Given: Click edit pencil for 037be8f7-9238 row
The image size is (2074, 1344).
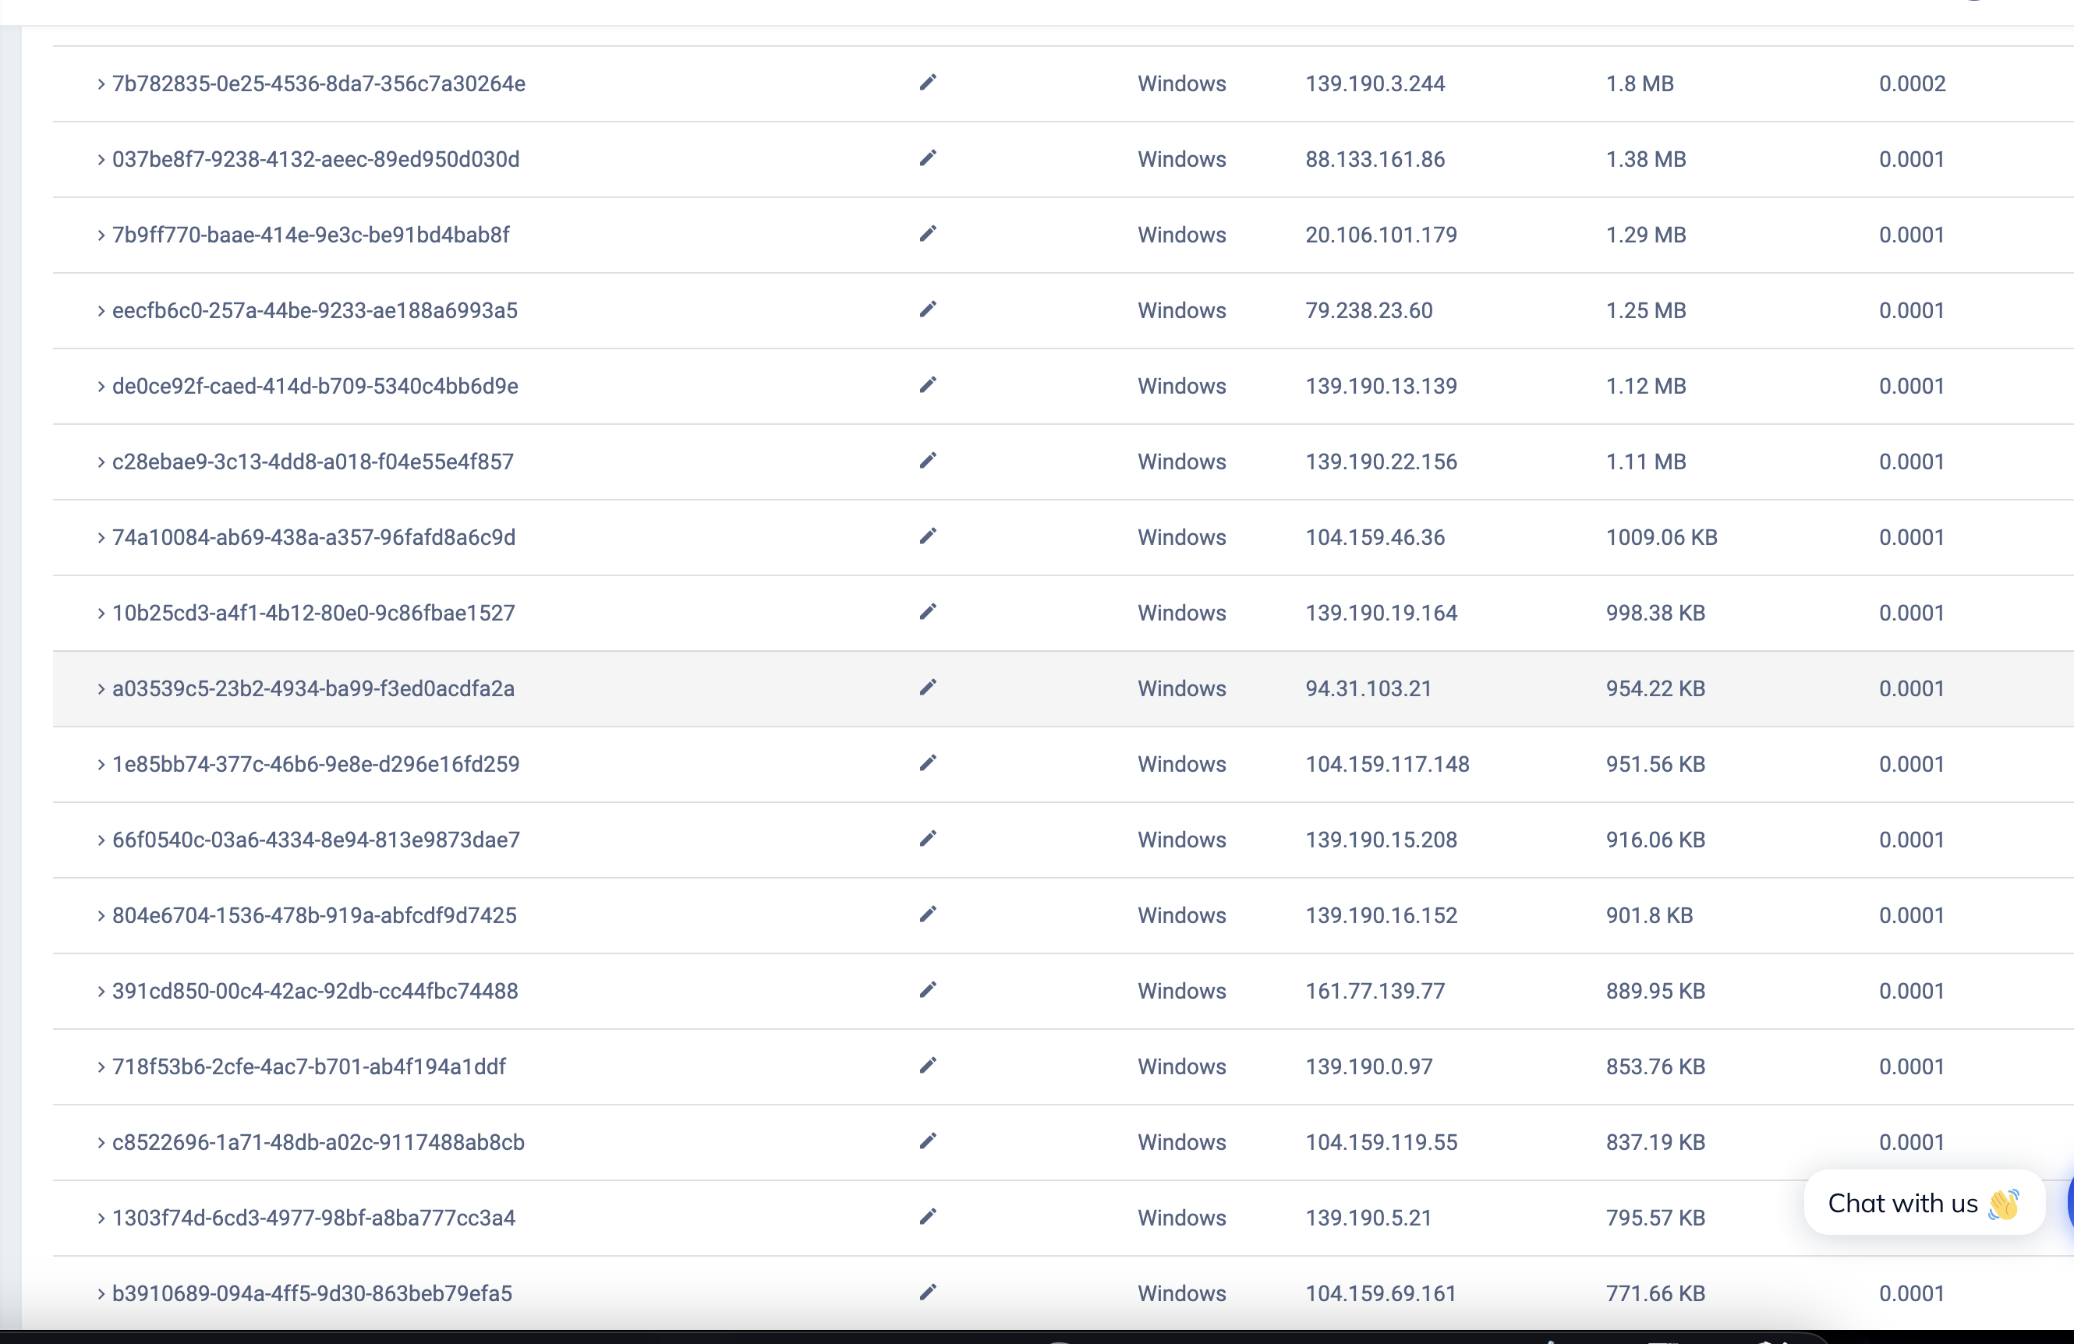Looking at the screenshot, I should 927,158.
